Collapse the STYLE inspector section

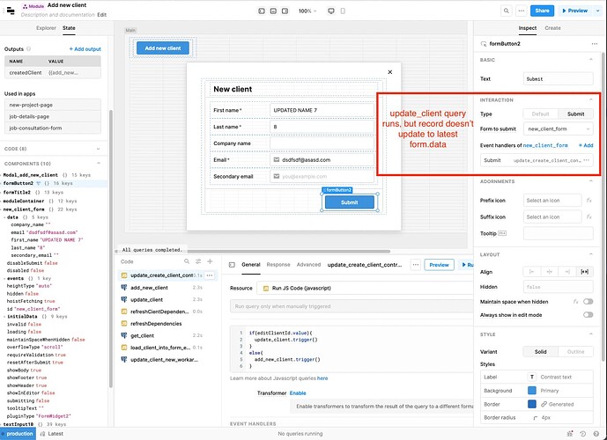click(x=591, y=334)
